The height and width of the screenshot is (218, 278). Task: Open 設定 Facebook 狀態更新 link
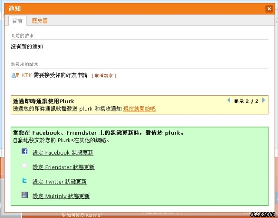(x=63, y=153)
